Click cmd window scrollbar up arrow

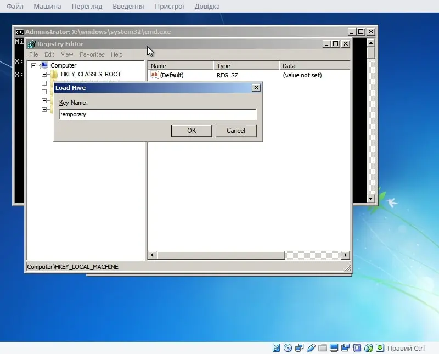(371, 43)
